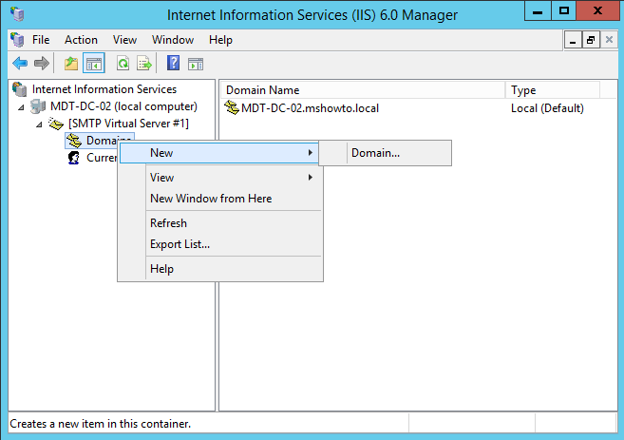
Task: Click the Forward arrow toolbar icon
Action: point(42,64)
